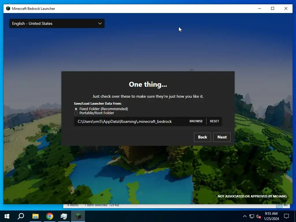Open taskbar Search

21,216
